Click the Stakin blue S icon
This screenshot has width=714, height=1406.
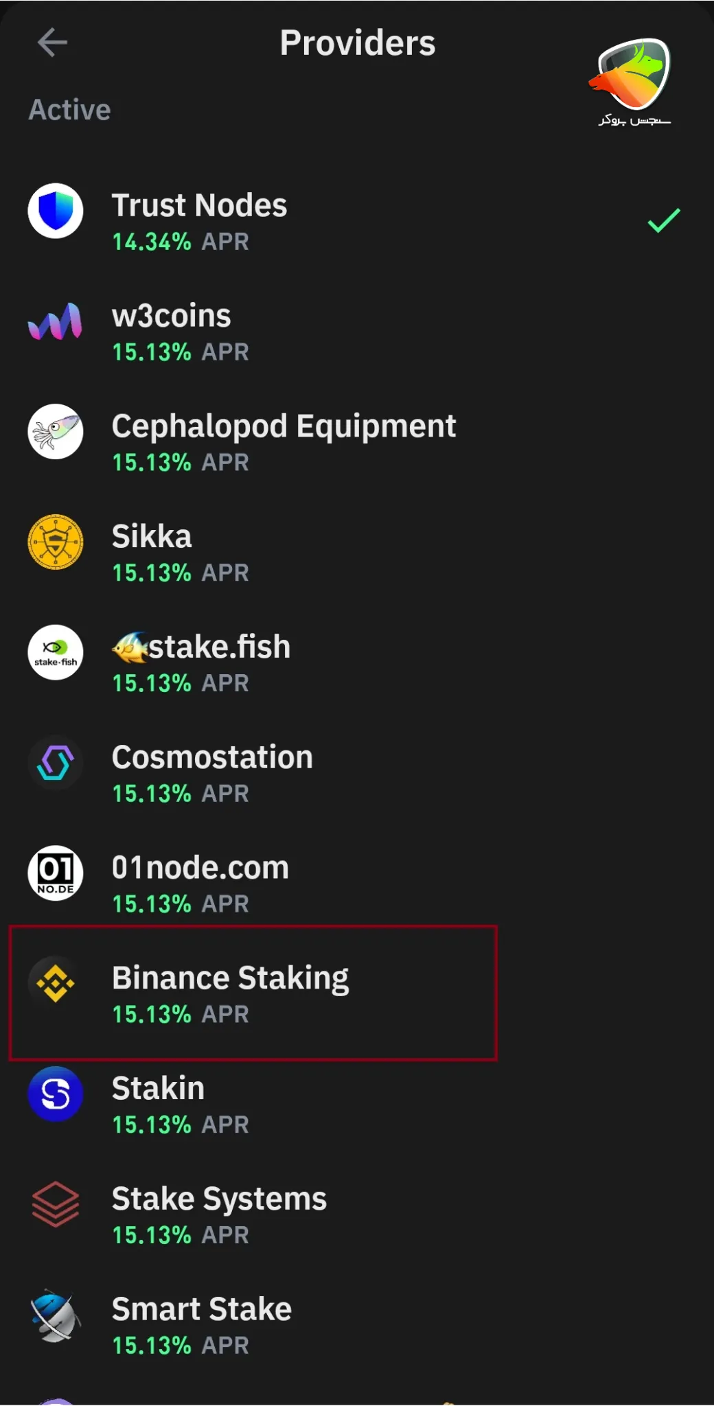tap(56, 1094)
